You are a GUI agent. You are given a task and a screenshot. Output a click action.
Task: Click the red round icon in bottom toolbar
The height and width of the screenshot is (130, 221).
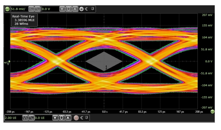(76, 118)
